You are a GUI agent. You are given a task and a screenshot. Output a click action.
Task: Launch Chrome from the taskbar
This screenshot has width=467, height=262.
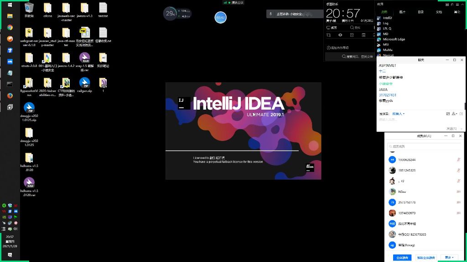pos(10,27)
